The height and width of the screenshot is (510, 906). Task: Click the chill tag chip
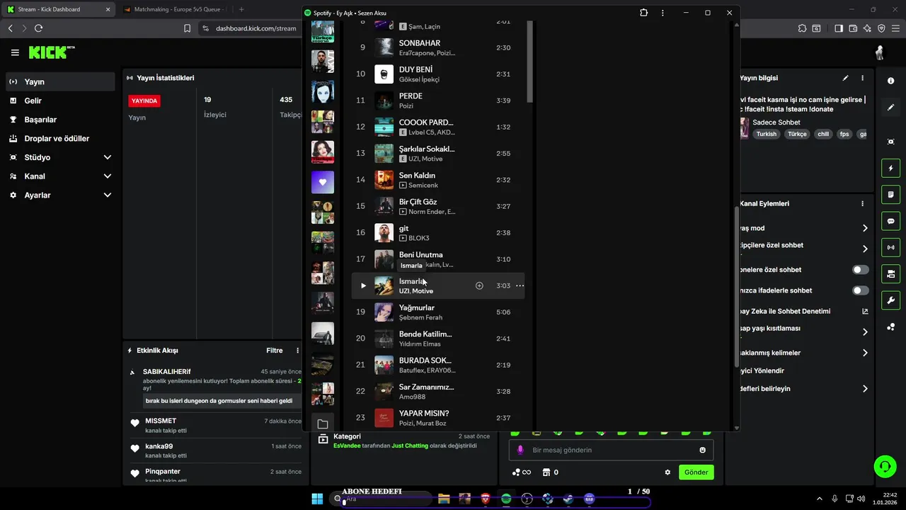pyautogui.click(x=822, y=134)
